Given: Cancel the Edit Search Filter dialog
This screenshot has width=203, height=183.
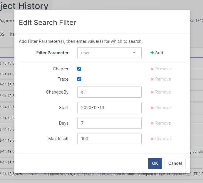Looking at the screenshot, I should coord(175,163).
